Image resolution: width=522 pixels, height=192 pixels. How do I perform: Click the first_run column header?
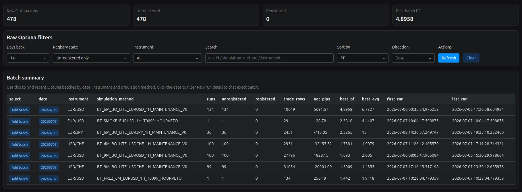click(x=395, y=99)
